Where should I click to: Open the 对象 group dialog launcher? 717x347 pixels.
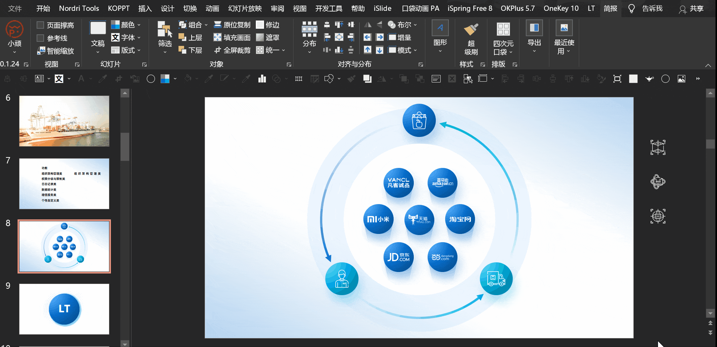pos(289,65)
